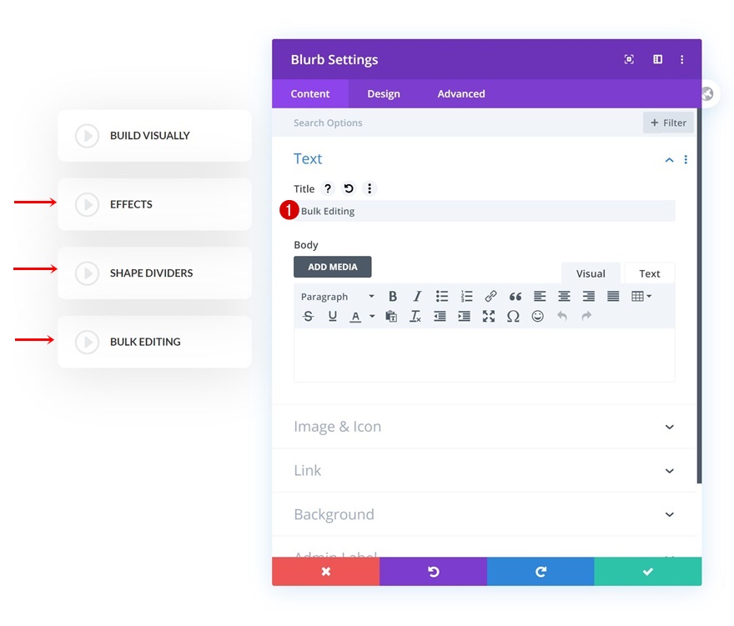The width and height of the screenshot is (734, 626).
Task: Increase the indent
Action: [x=464, y=316]
